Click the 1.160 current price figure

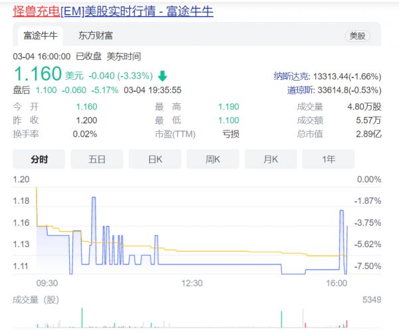37,75
